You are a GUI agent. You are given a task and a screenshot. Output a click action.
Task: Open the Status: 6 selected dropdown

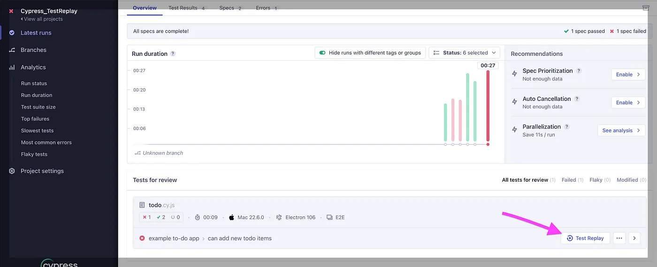(464, 53)
